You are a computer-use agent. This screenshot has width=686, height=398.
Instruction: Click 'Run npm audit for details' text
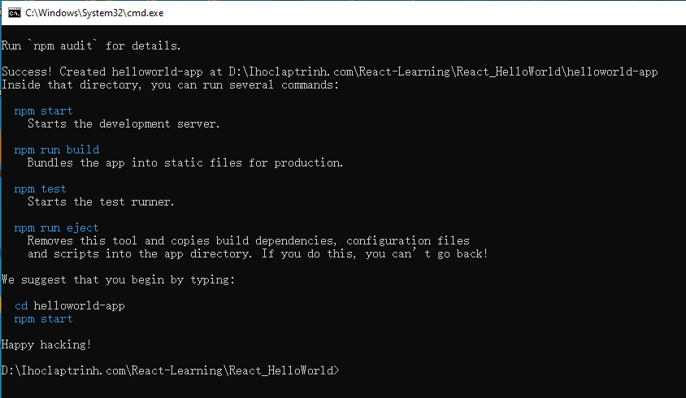(91, 46)
